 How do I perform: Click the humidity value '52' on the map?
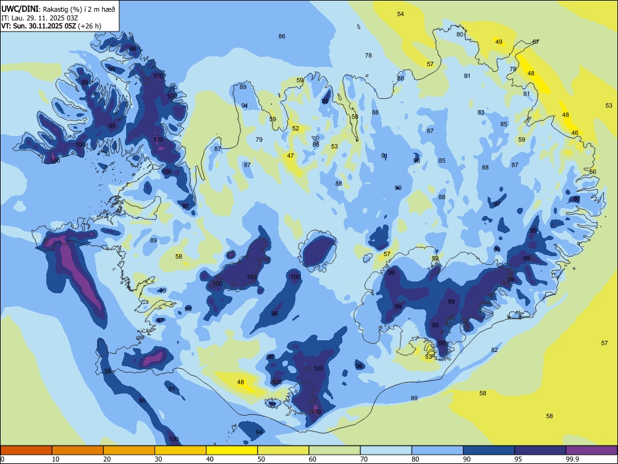[295, 129]
